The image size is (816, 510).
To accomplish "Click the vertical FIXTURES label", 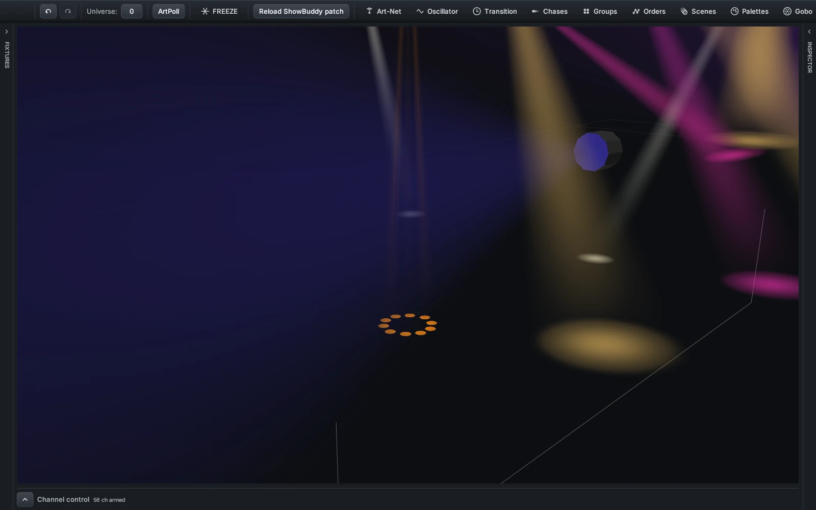I will point(7,55).
